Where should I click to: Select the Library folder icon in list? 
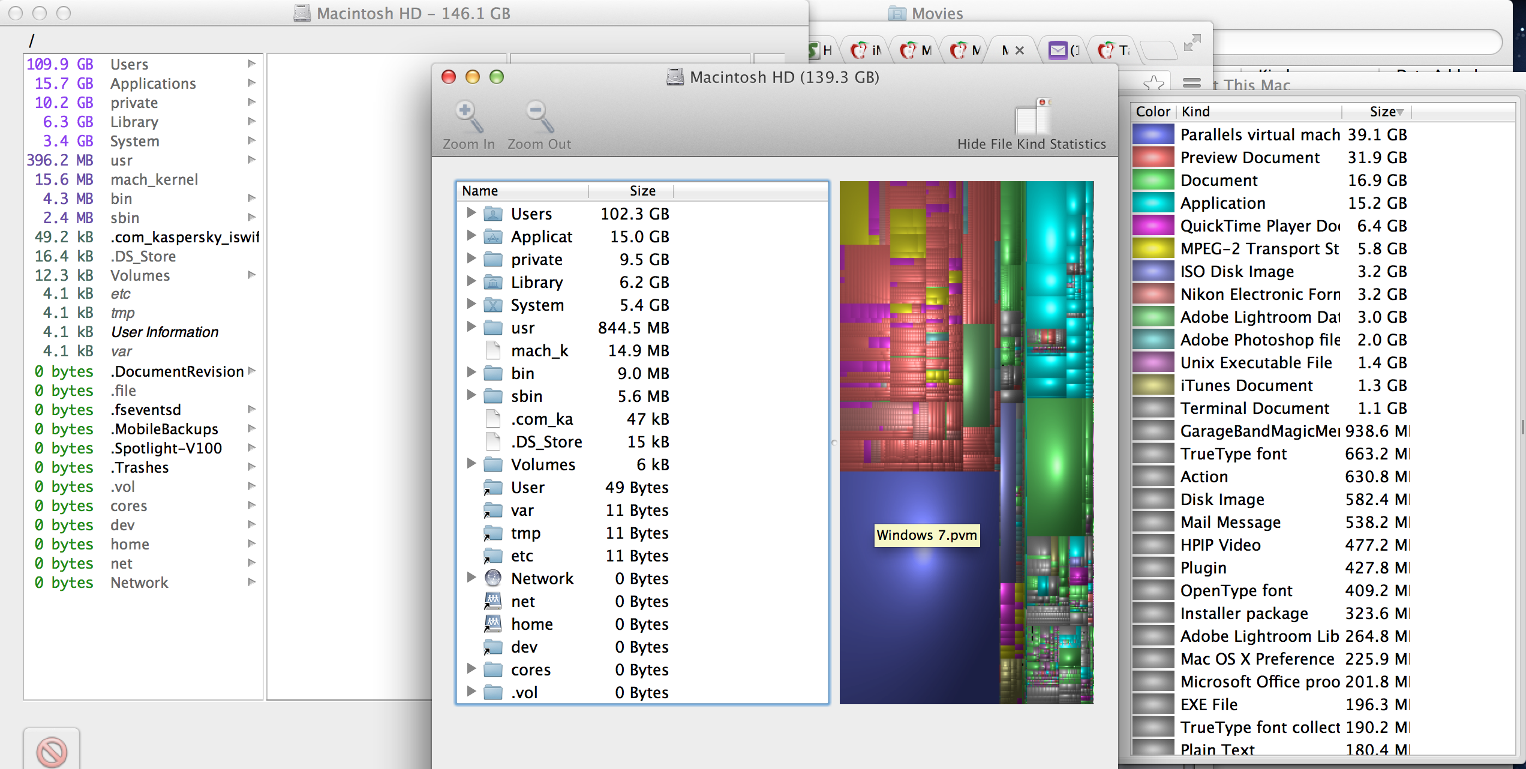(493, 282)
